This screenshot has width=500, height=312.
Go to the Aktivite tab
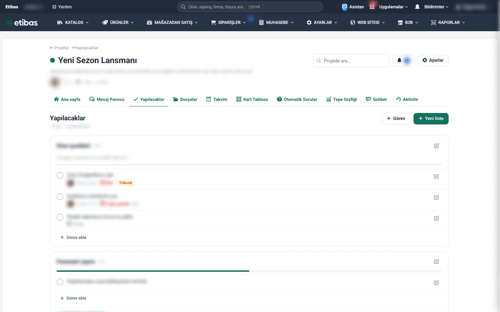coord(407,99)
